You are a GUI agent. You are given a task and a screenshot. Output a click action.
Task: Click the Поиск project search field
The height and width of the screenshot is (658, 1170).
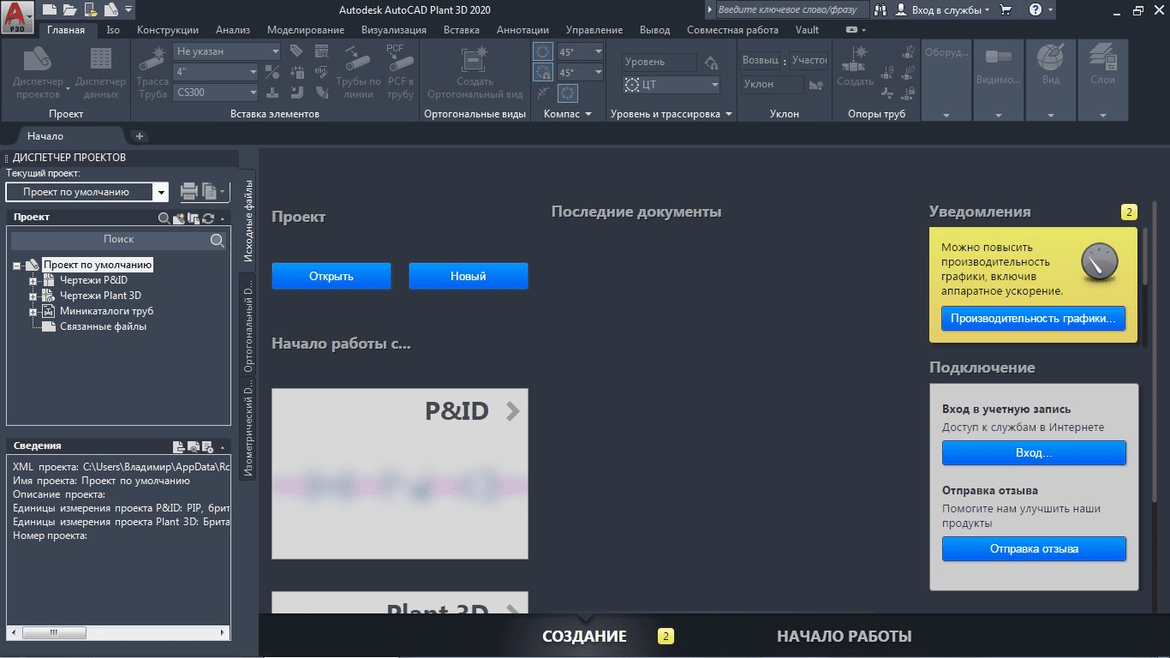coord(118,240)
